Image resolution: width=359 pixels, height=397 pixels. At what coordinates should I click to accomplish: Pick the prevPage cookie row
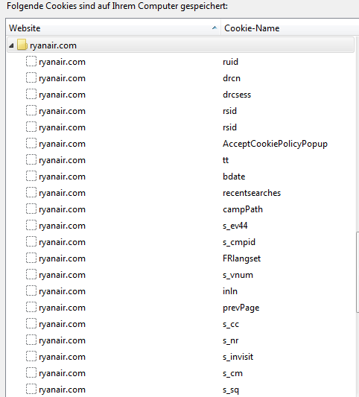pyautogui.click(x=180, y=308)
